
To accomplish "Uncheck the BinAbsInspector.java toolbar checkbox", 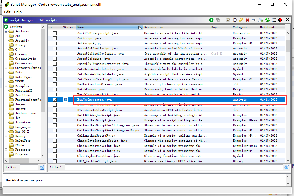I will 55,100.
